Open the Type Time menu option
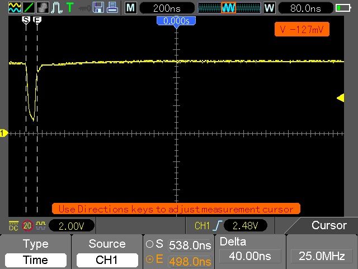This screenshot has width=358, height=269. click(36, 252)
